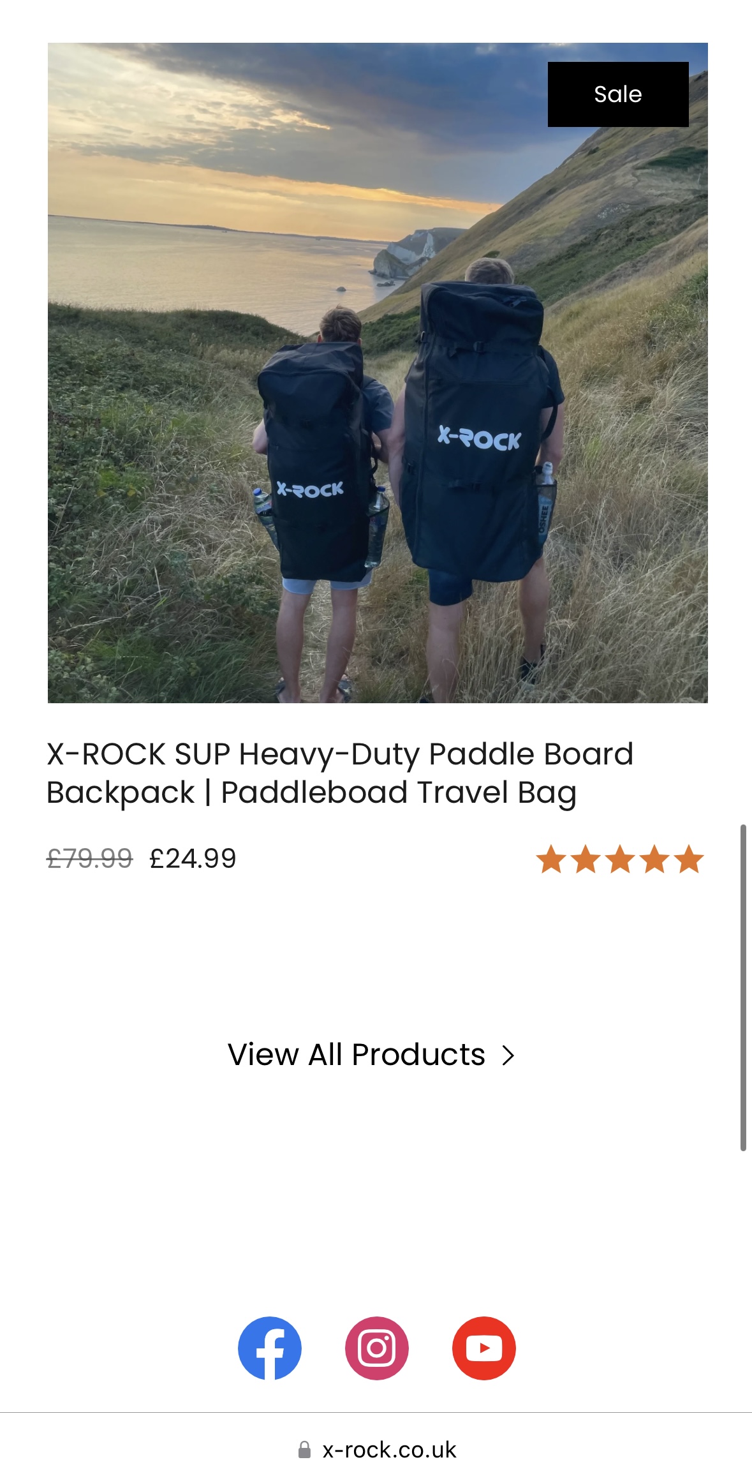Tap the x-rock.co.uk address bar

pyautogui.click(x=389, y=1450)
